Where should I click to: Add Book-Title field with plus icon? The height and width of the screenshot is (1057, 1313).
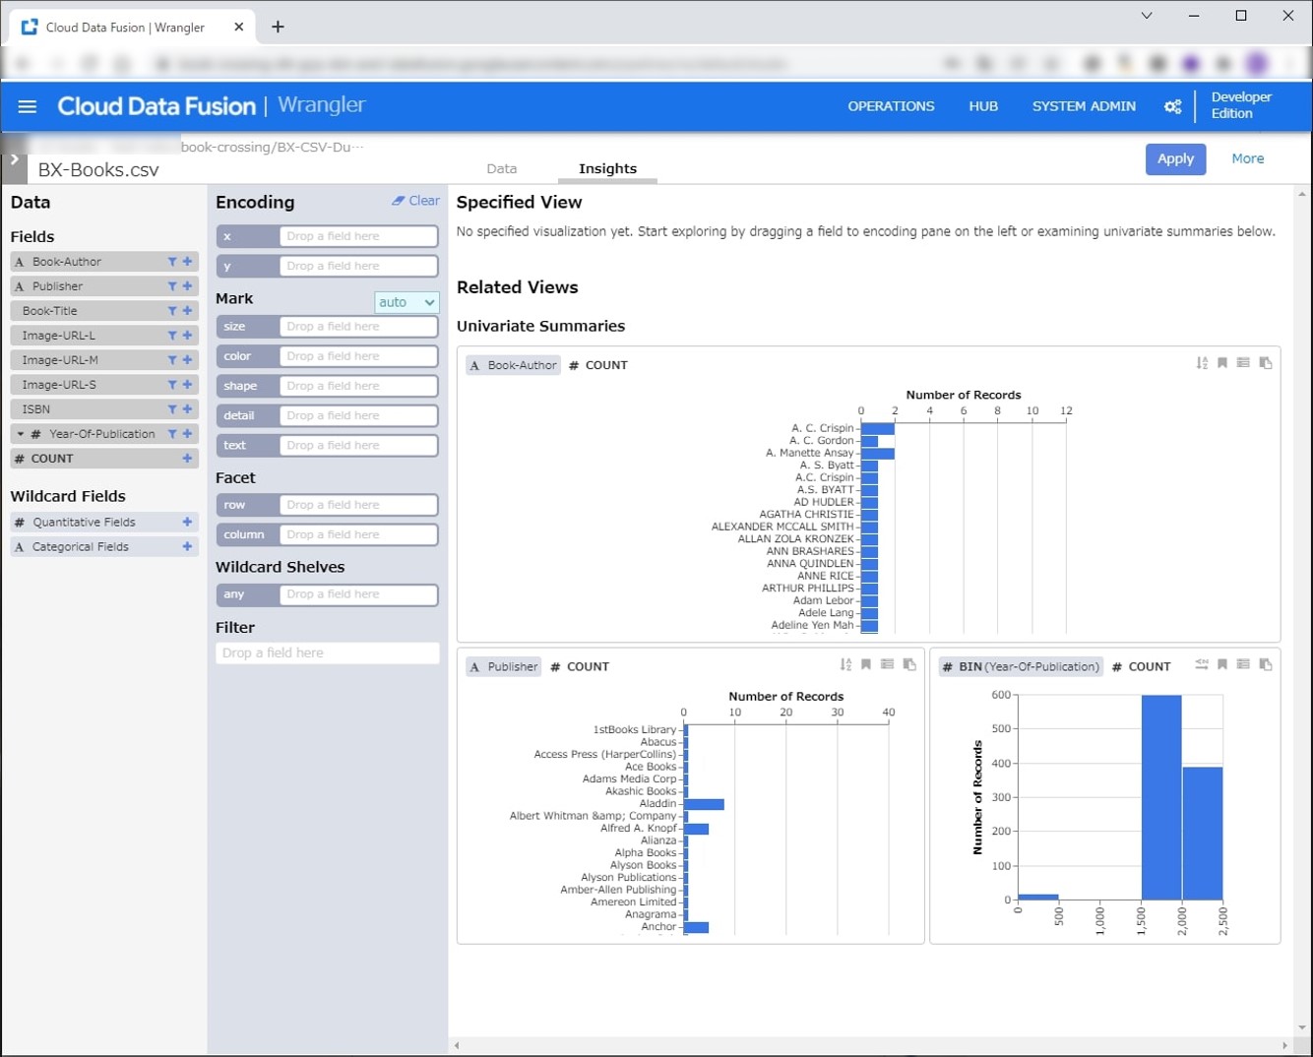click(187, 311)
